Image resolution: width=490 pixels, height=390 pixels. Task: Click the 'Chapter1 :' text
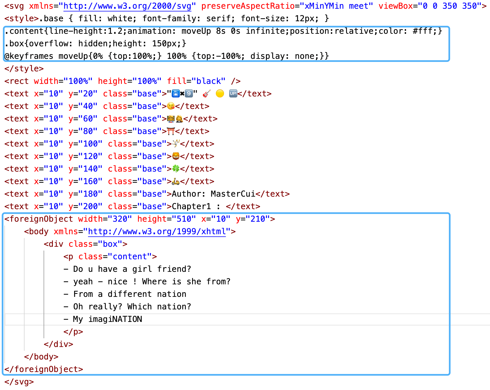(x=196, y=206)
